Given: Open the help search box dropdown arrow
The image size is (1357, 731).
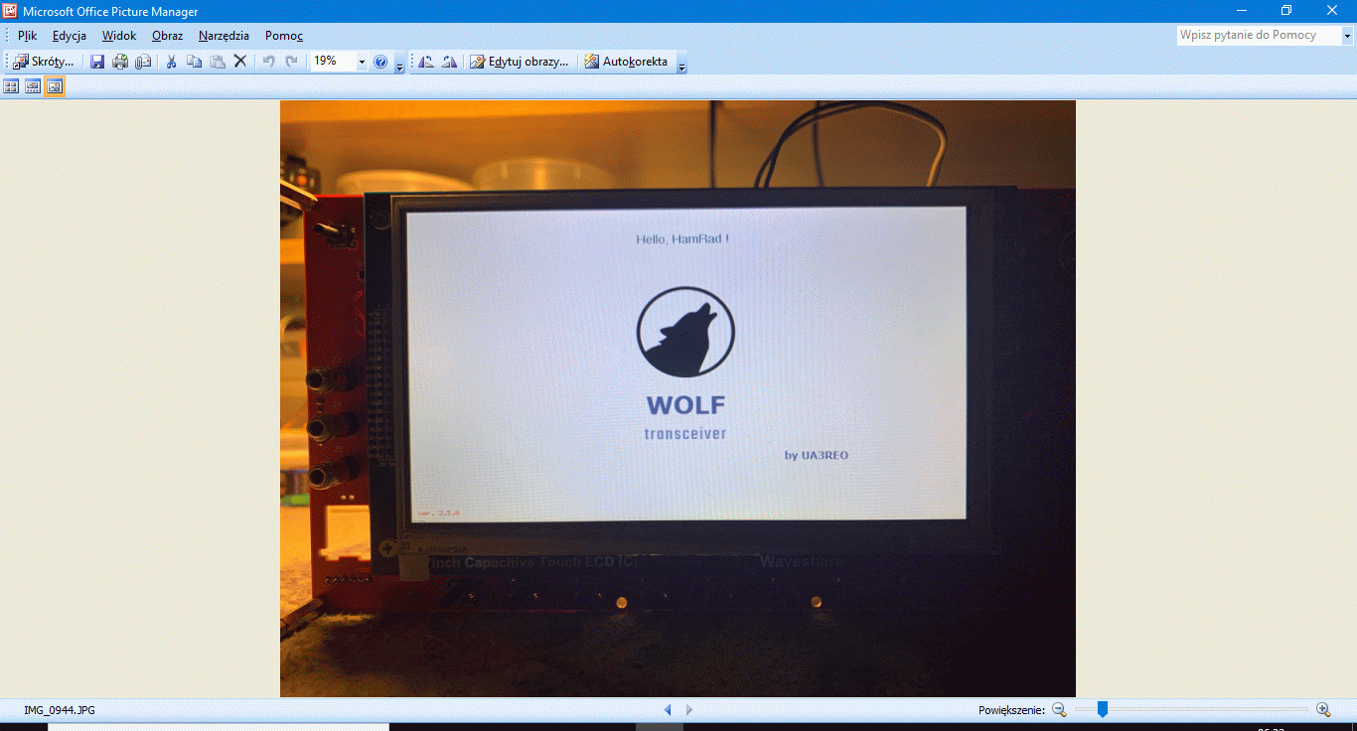Looking at the screenshot, I should coord(1348,36).
